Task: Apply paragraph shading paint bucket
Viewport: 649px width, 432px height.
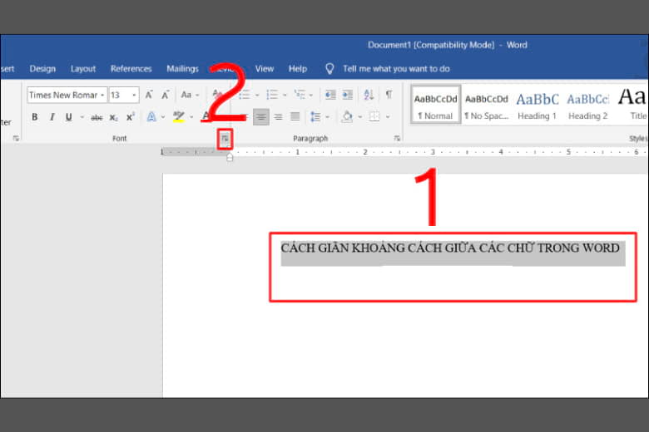Action: [347, 117]
